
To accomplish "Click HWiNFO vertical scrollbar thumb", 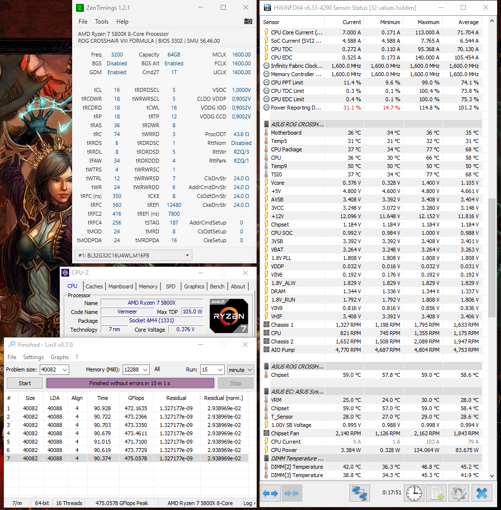I will (x=492, y=257).
